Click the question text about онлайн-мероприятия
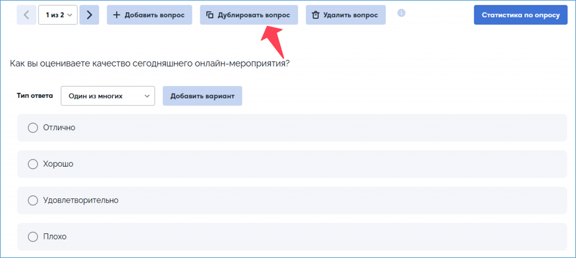 150,64
